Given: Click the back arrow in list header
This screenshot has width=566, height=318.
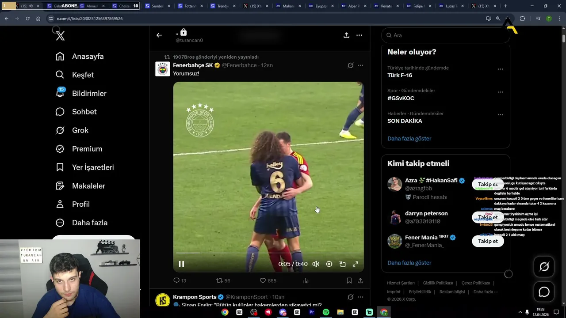Looking at the screenshot, I should pos(159,35).
